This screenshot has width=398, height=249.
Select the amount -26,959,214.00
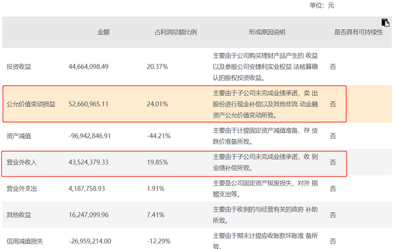[x=90, y=241]
